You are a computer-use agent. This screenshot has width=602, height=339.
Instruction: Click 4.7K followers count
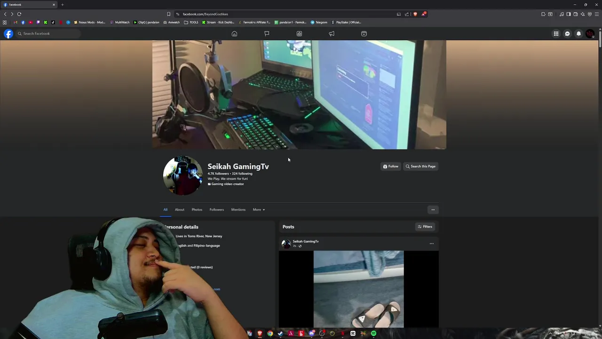pos(218,174)
